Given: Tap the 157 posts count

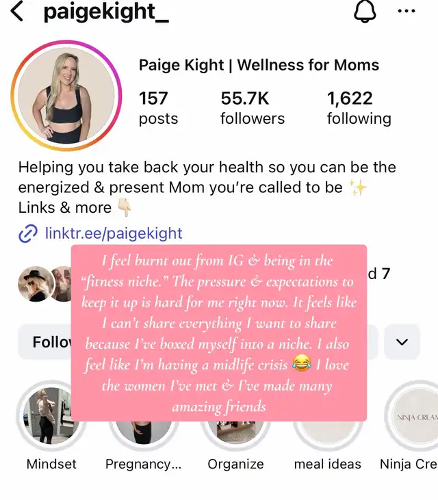Looking at the screenshot, I should click(158, 108).
